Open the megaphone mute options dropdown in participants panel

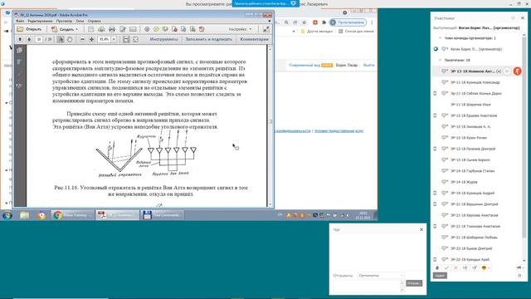[519, 267]
